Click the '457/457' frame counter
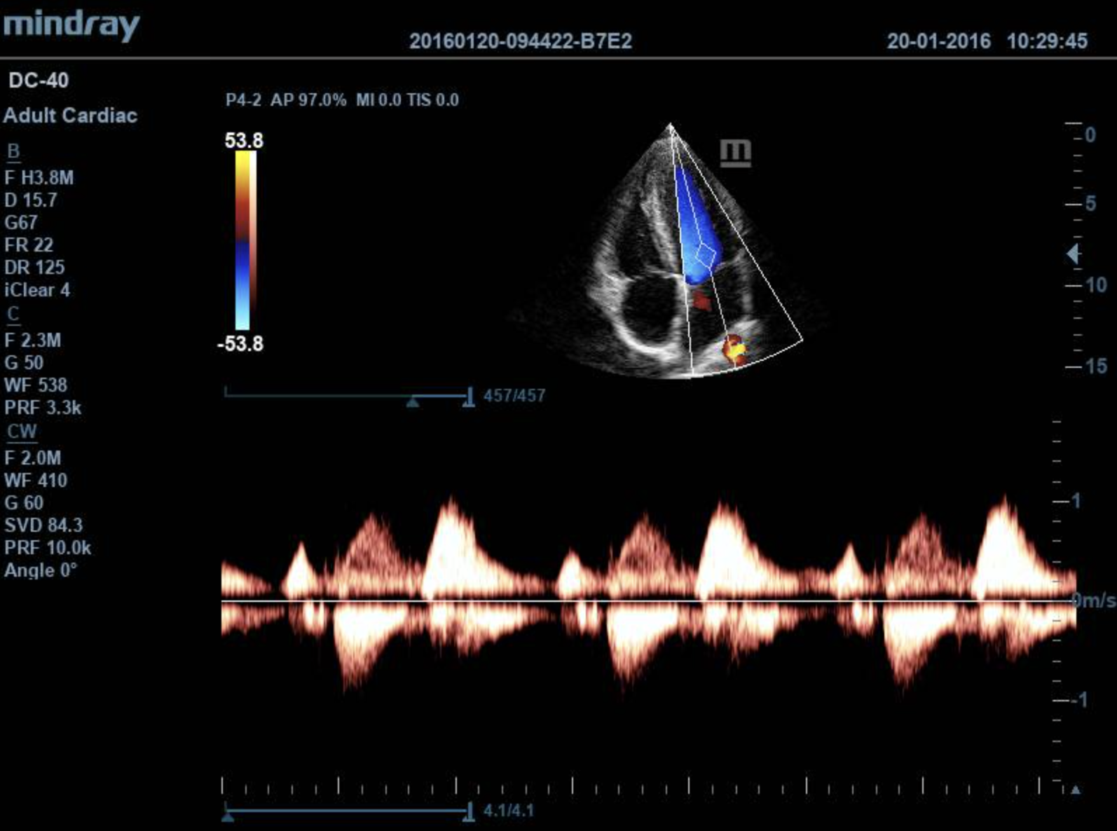Viewport: 1117px width, 831px height. pyautogui.click(x=514, y=396)
